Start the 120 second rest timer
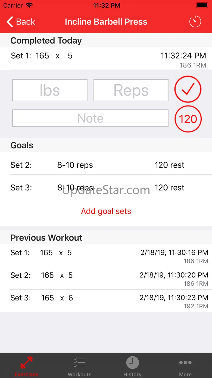The image size is (212, 378). (188, 119)
